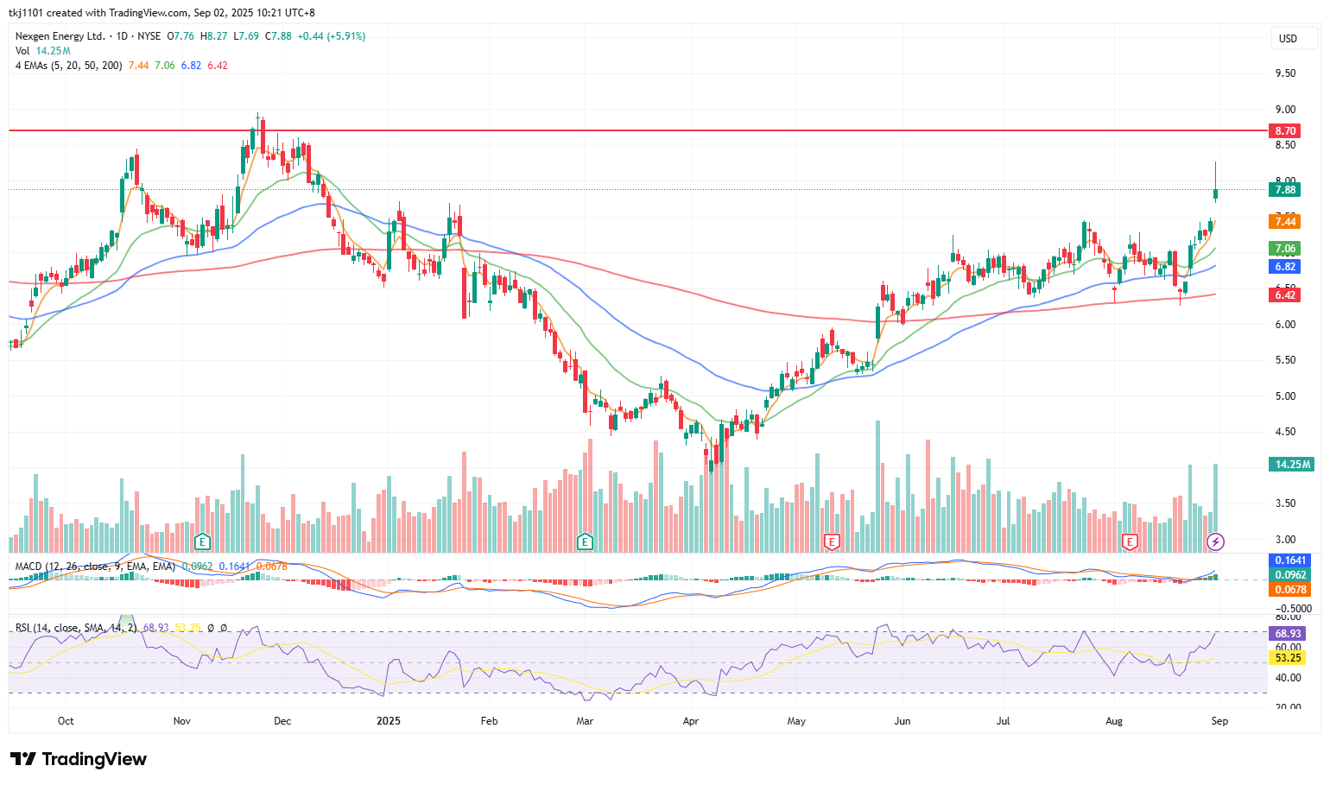The image size is (1330, 785).
Task: Click the blue 0.1641 MACD value label
Action: click(x=1291, y=560)
